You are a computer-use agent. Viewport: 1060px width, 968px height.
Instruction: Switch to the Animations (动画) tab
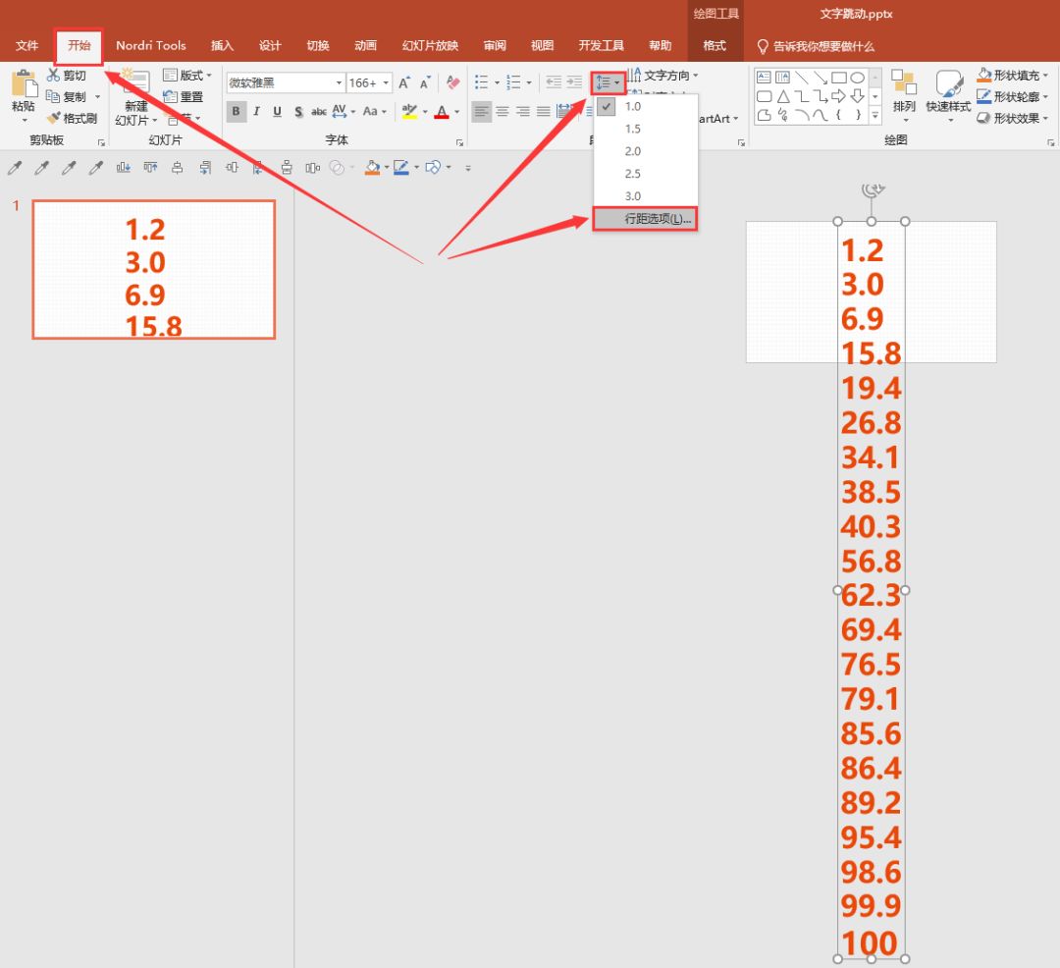coord(365,45)
